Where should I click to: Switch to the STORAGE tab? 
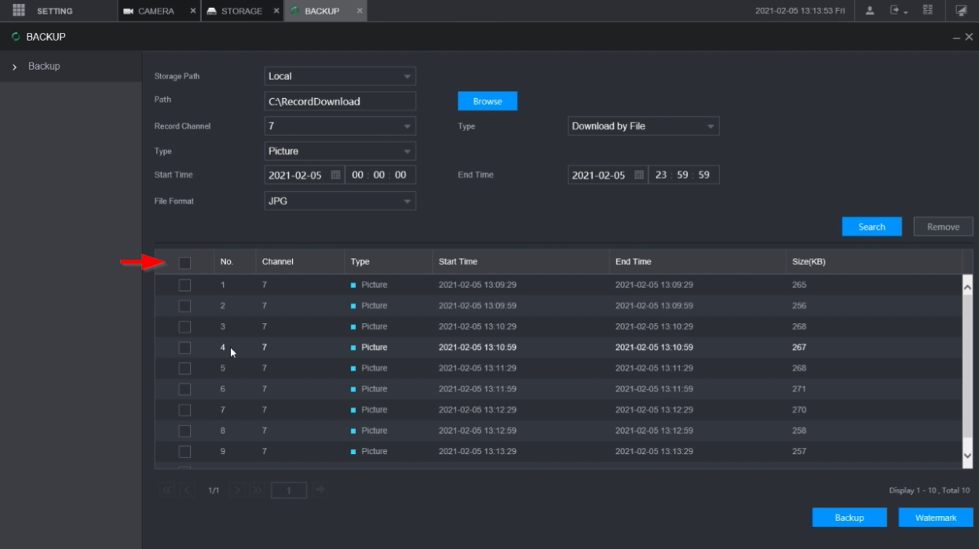pos(236,11)
